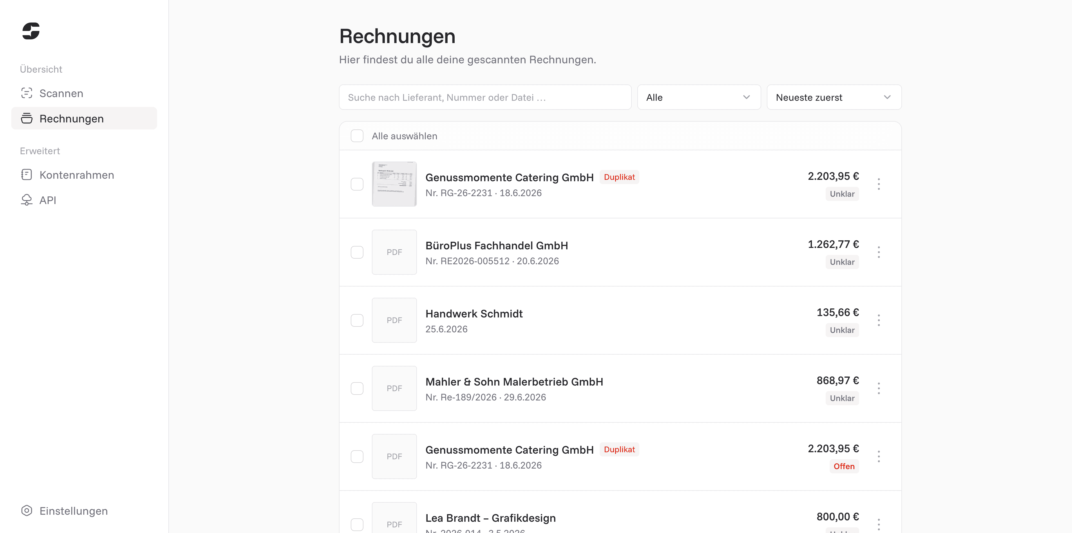Click 'Unklar' status on Mahler & Sohn invoice
The image size is (1072, 533).
pos(842,398)
